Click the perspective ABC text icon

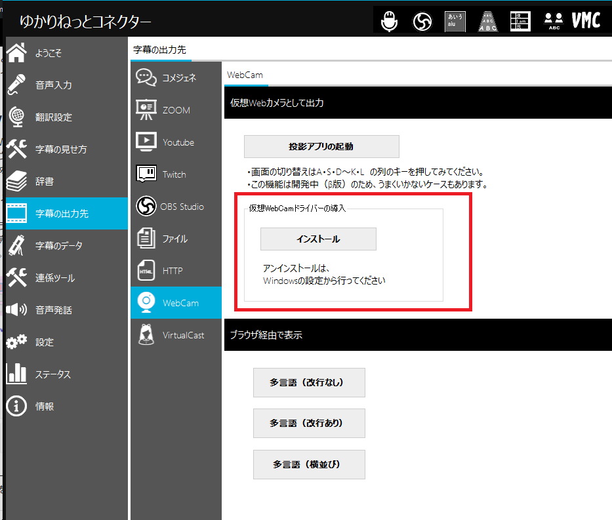coord(488,22)
